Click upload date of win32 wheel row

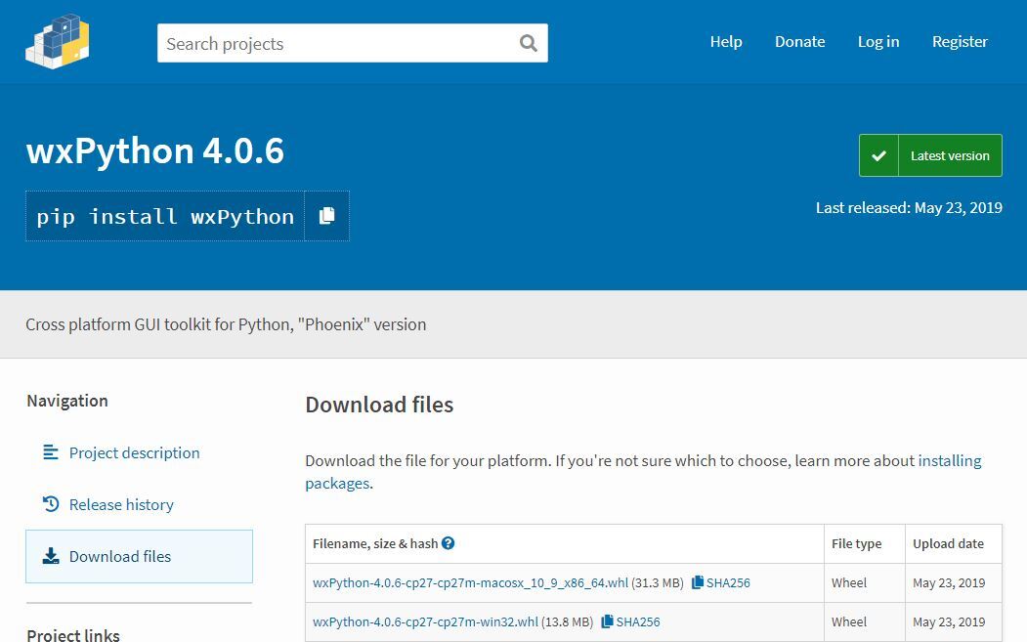coord(949,621)
